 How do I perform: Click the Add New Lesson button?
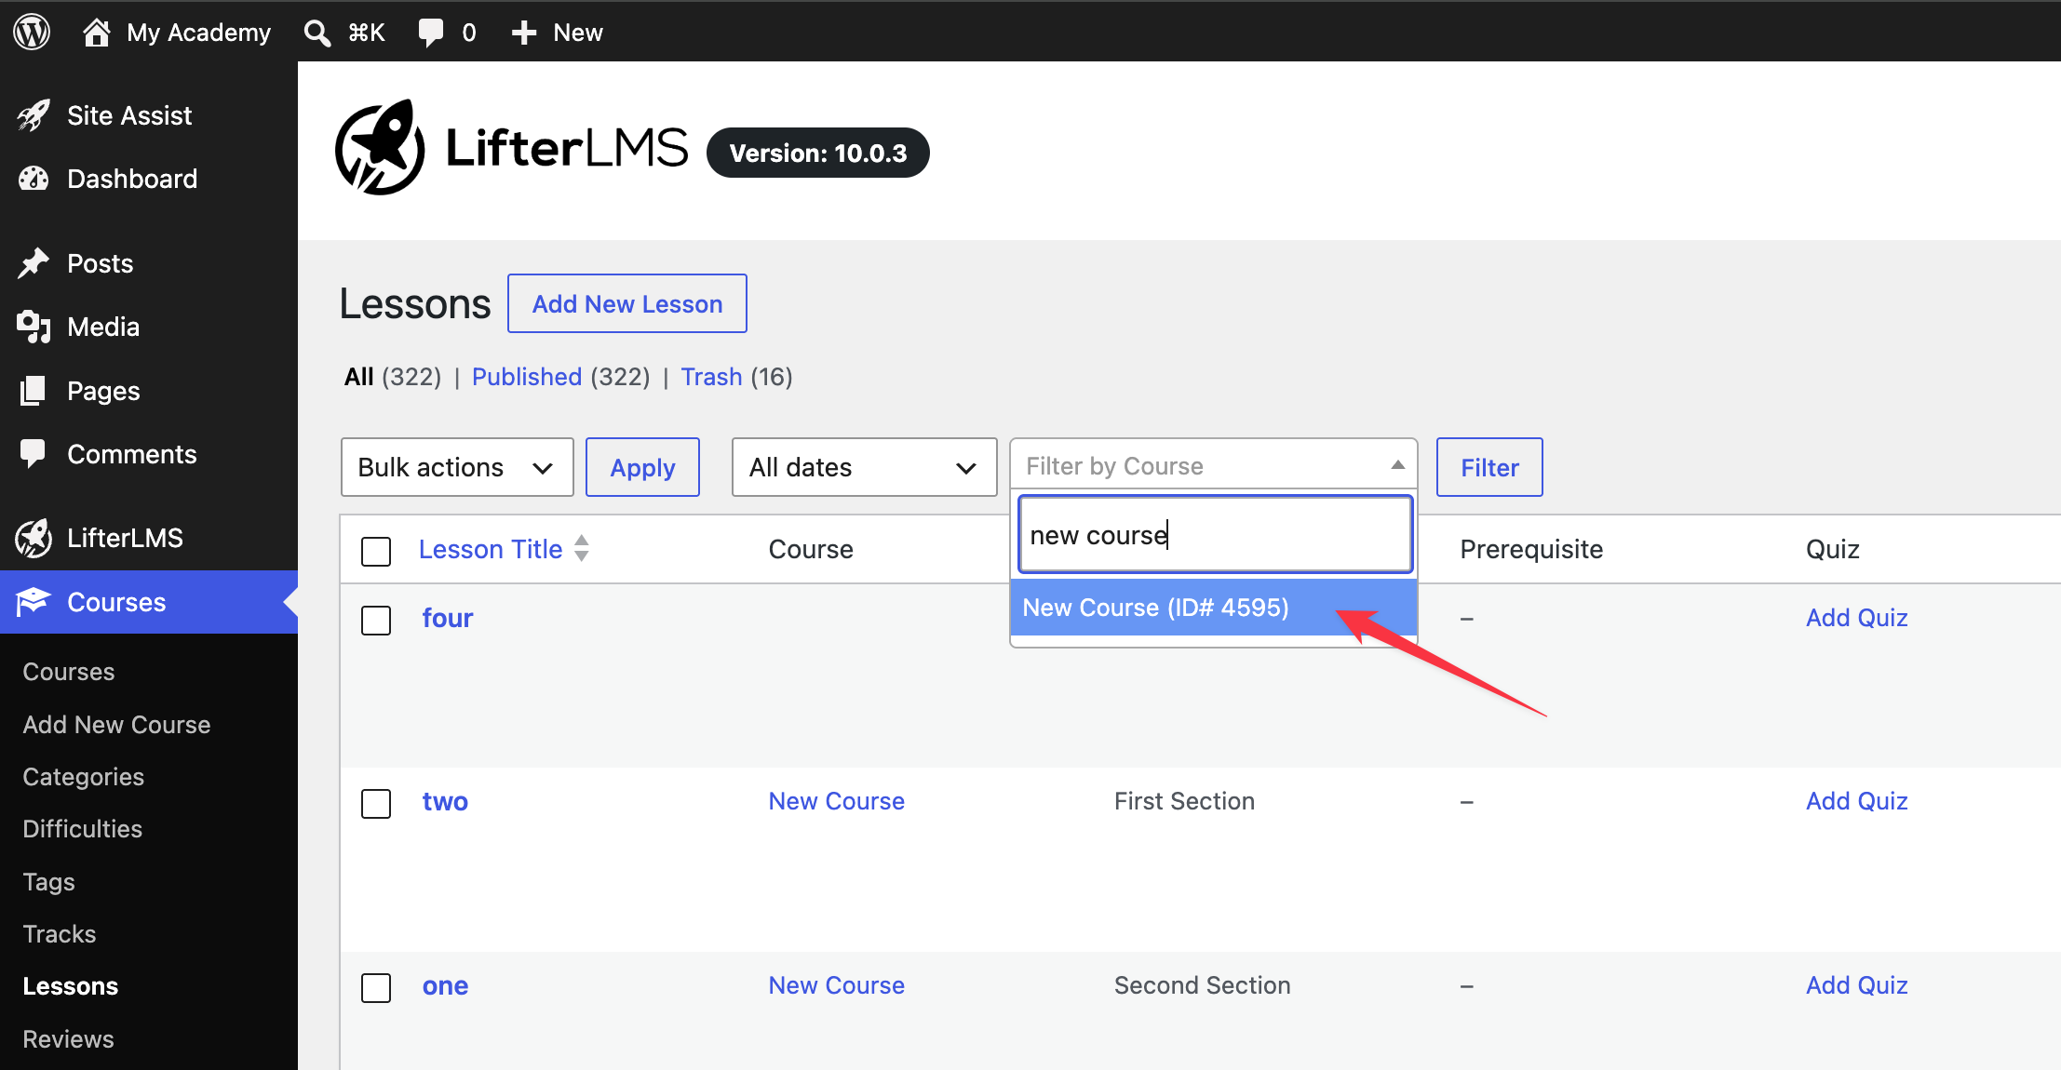627,303
